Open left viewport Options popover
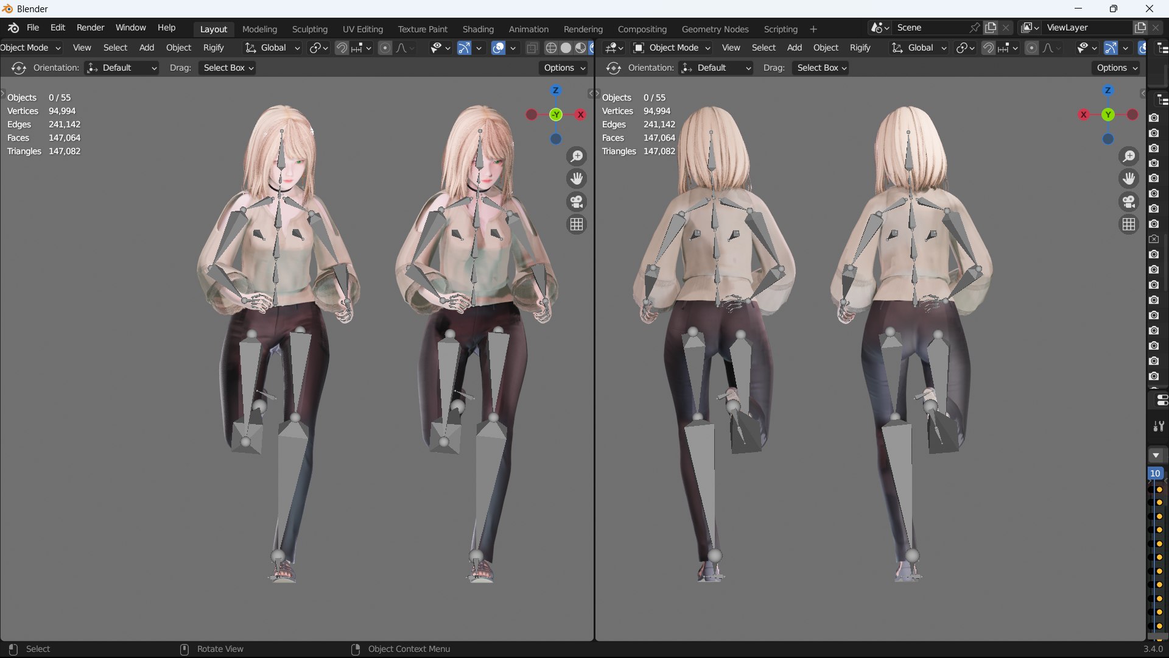The width and height of the screenshot is (1169, 658). click(x=564, y=68)
